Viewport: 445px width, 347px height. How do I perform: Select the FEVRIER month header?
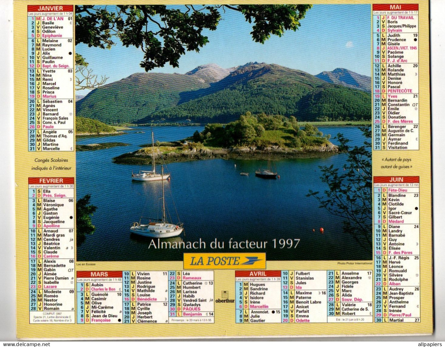(51, 181)
